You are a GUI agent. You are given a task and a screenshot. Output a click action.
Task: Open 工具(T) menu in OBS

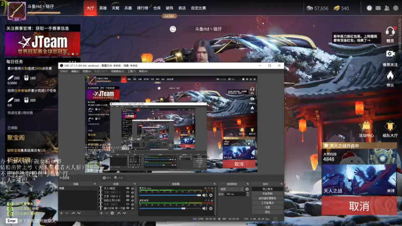tap(132, 71)
